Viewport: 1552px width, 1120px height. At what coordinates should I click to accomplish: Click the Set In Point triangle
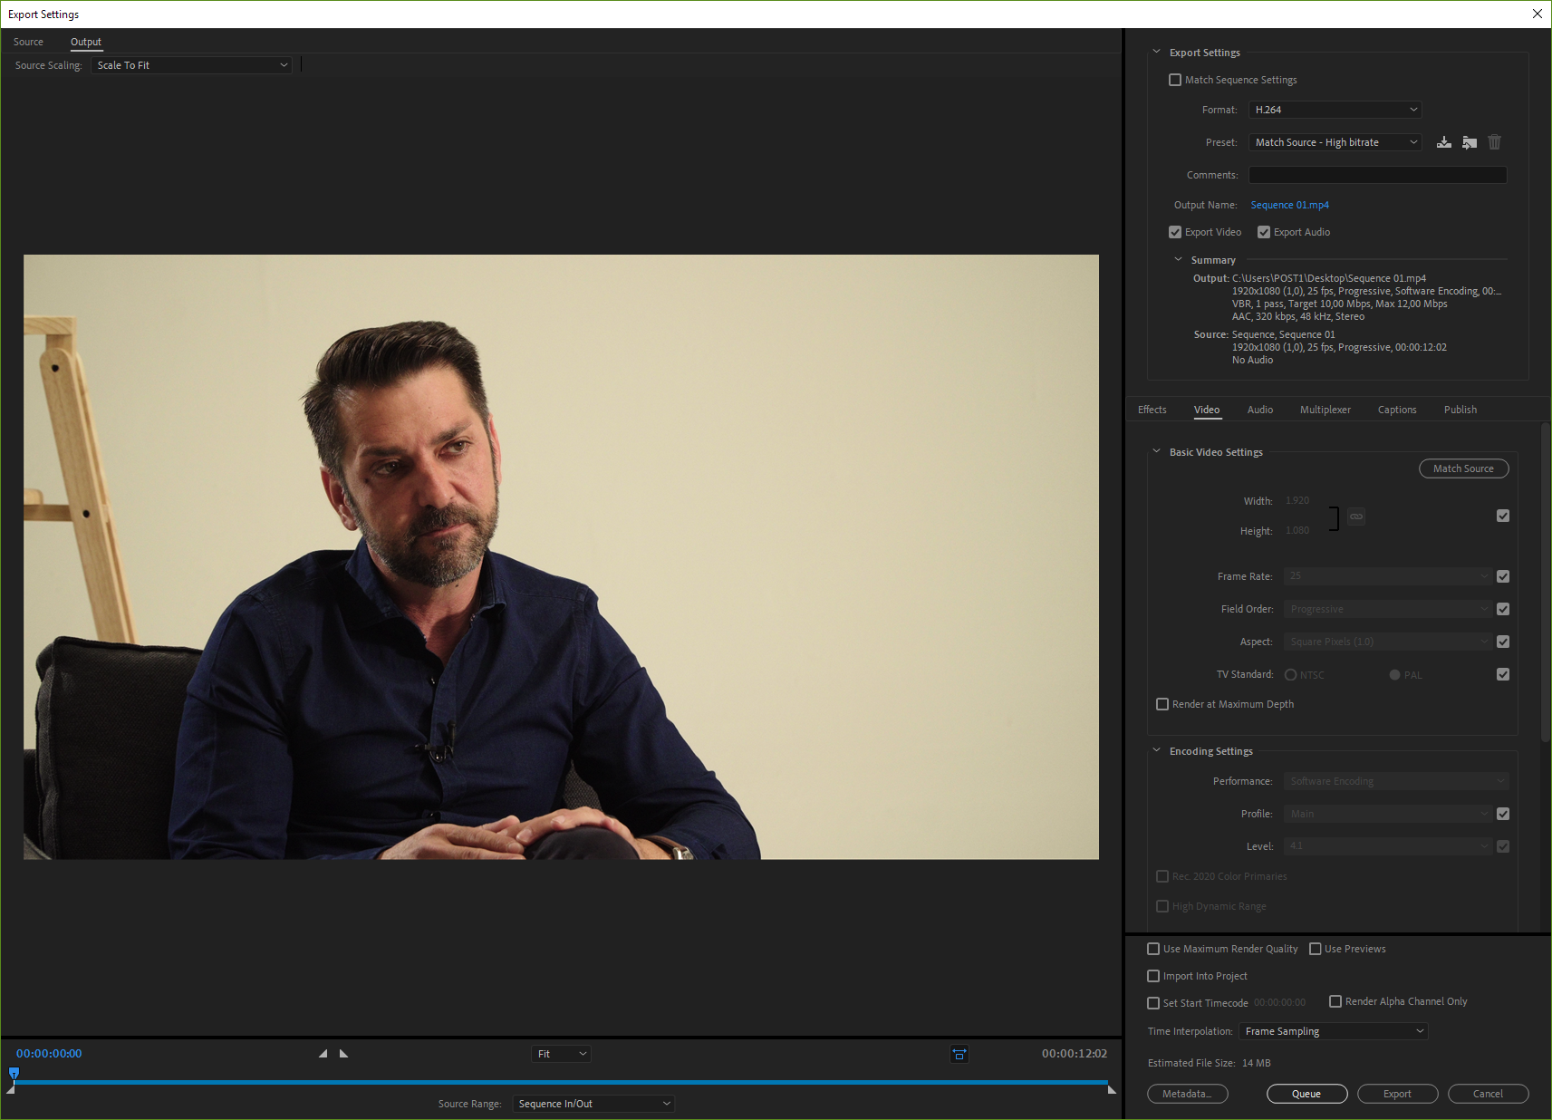click(x=323, y=1054)
